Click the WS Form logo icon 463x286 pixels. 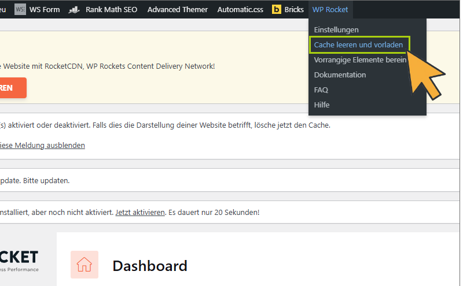tap(20, 9)
